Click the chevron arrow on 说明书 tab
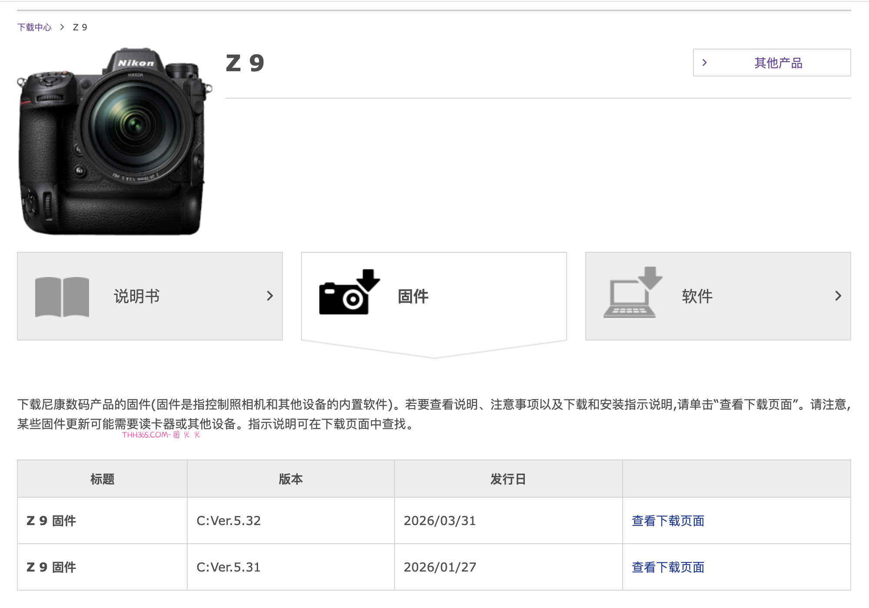The width and height of the screenshot is (869, 608). click(270, 296)
